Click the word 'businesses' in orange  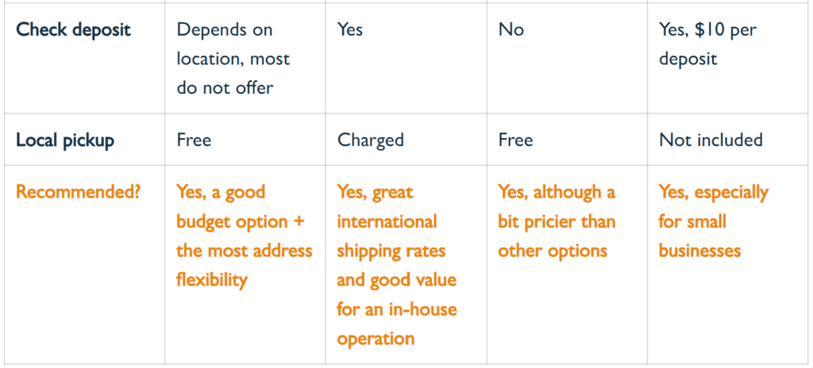tap(700, 251)
